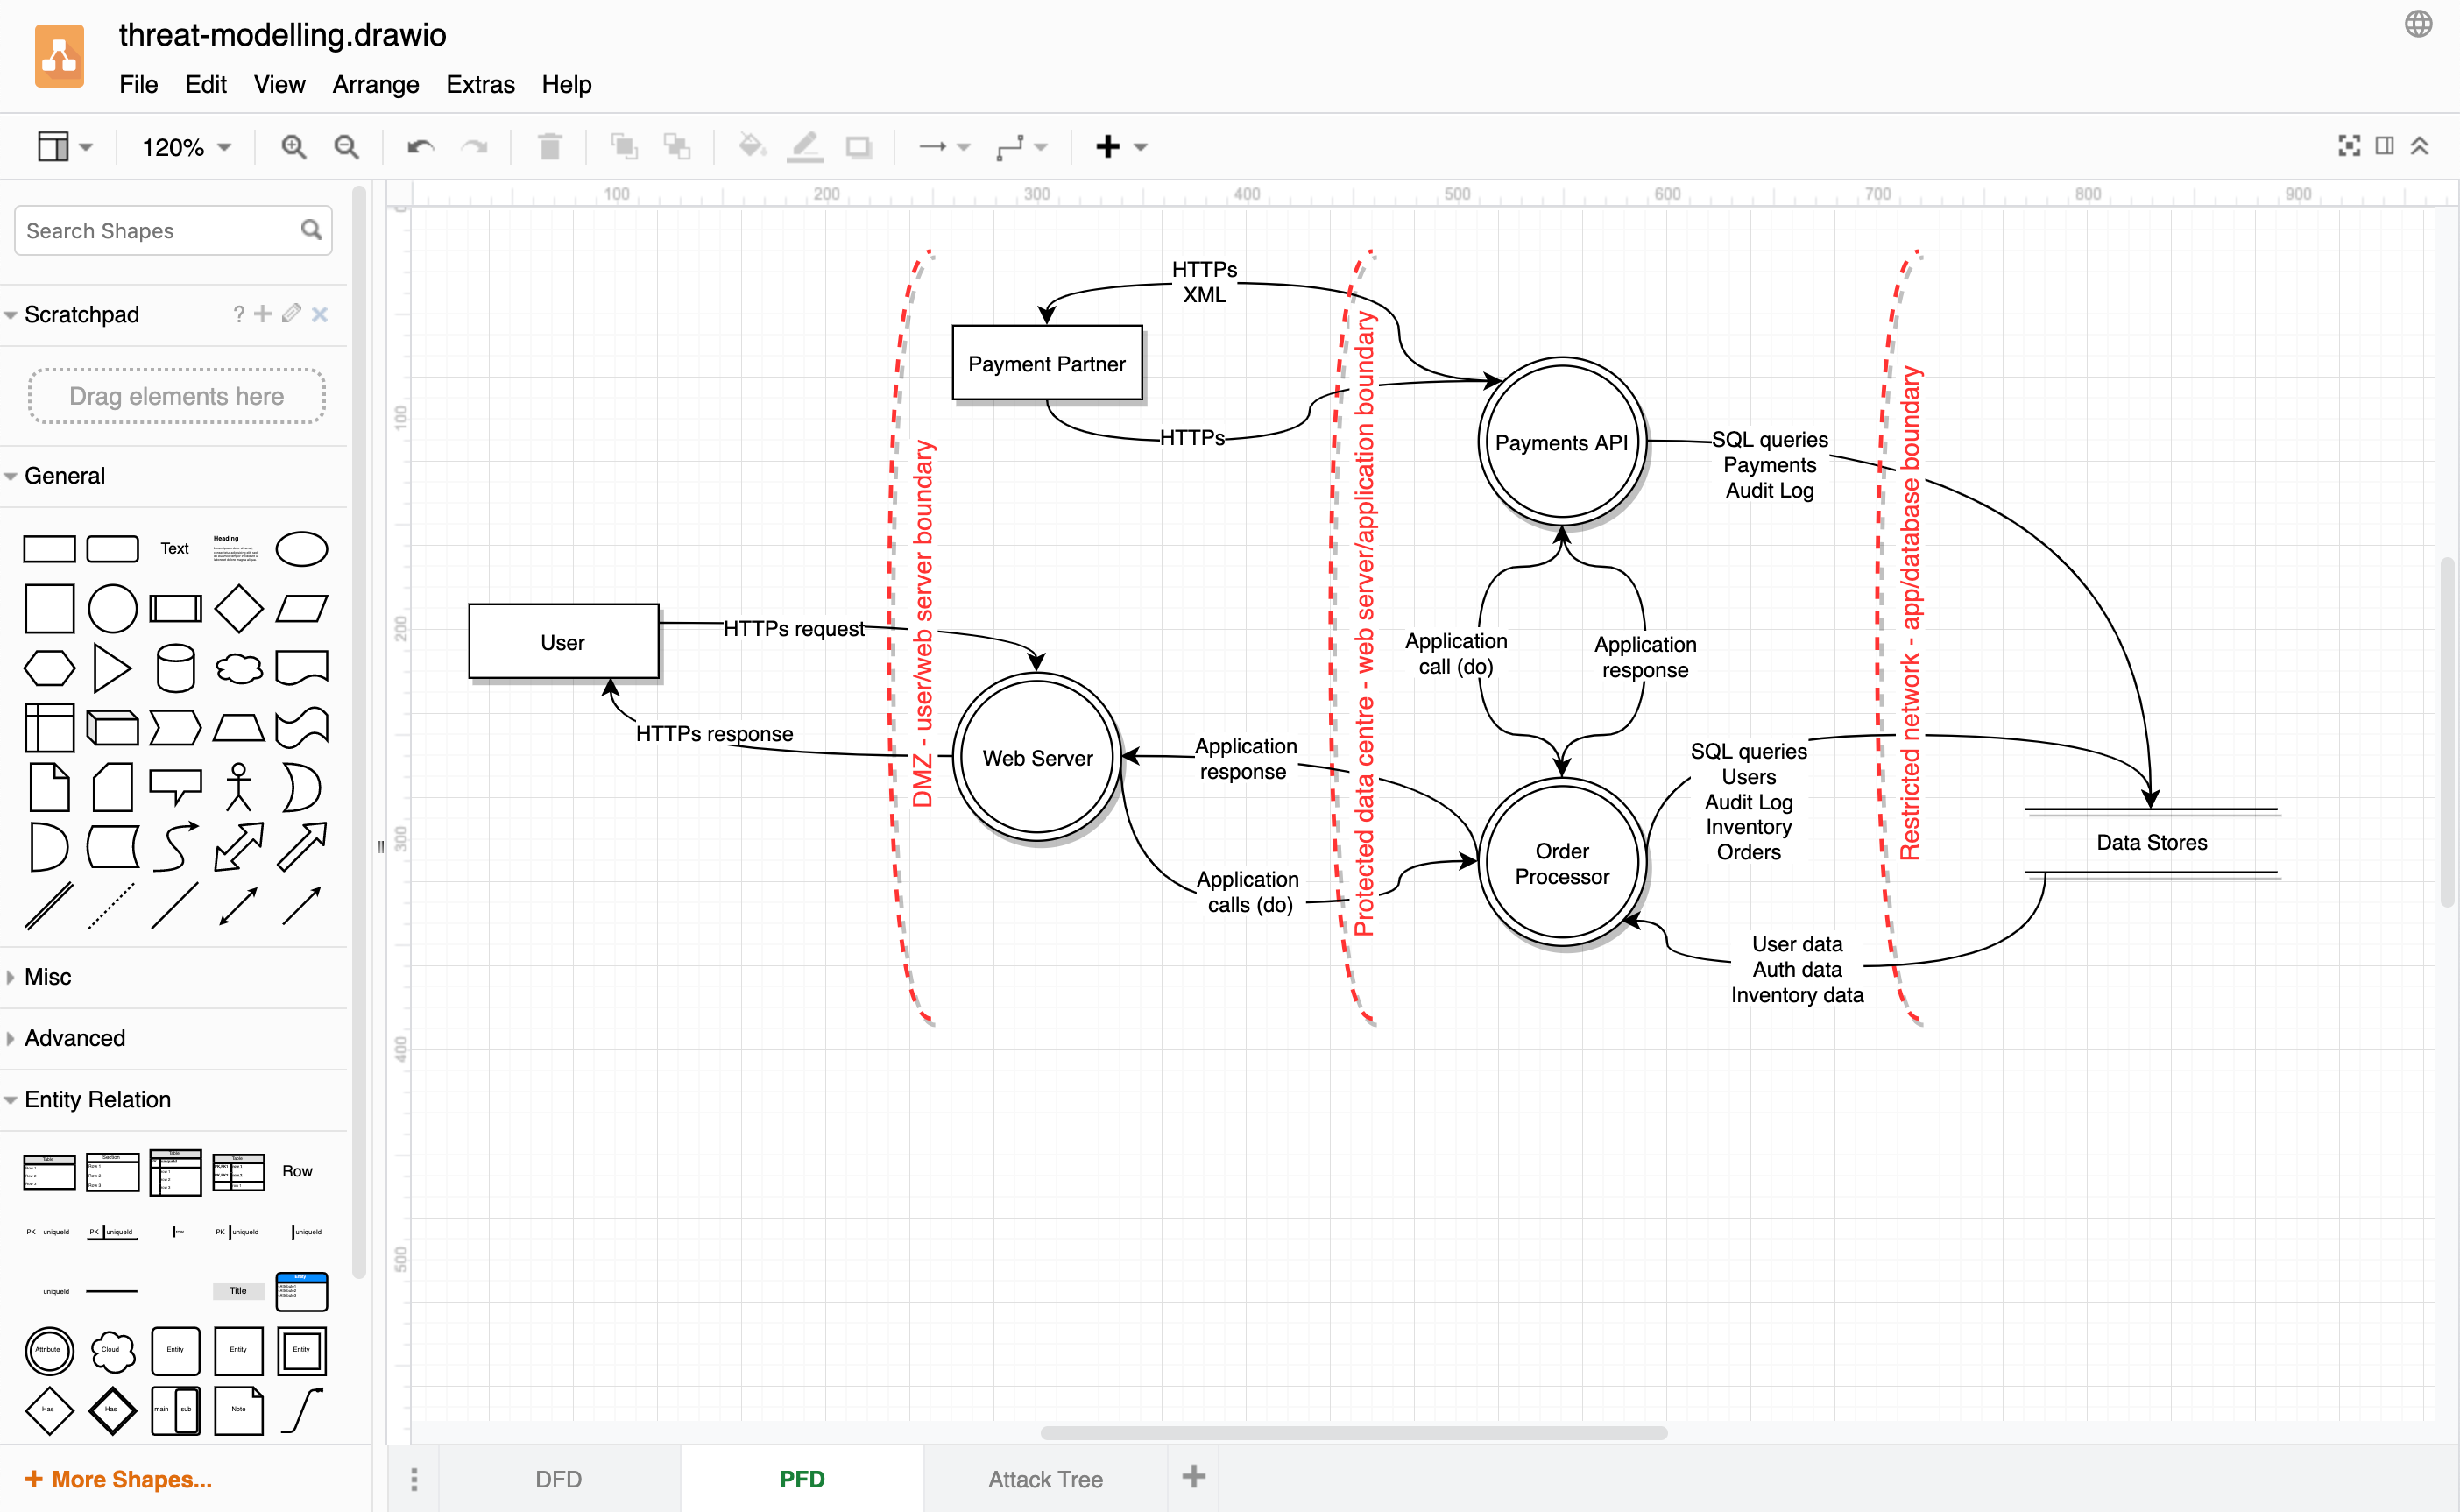Toggle the Format panel icon

(x=2384, y=145)
